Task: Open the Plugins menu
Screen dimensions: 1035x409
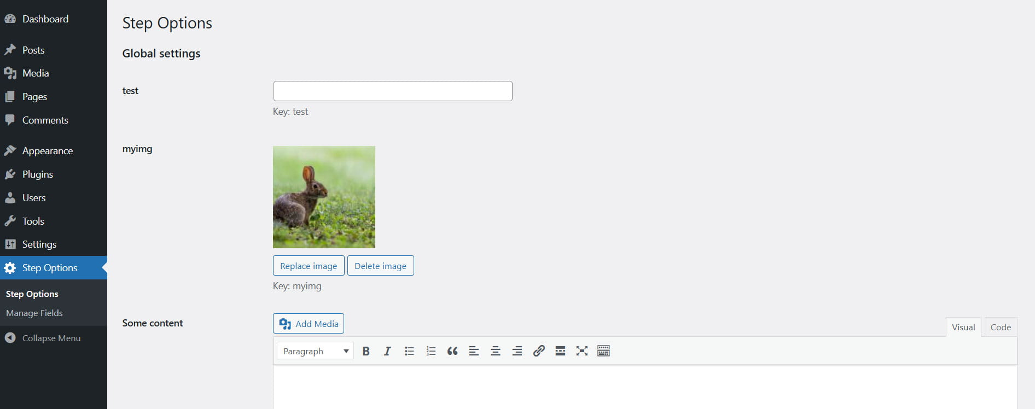Action: (x=37, y=174)
